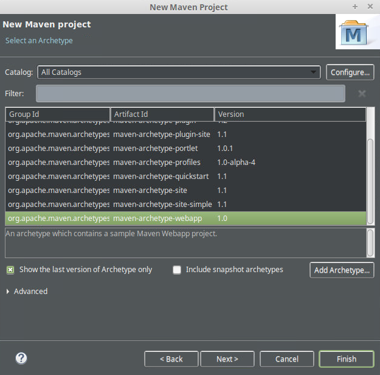Close the New Maven Project dialog

click(370, 7)
